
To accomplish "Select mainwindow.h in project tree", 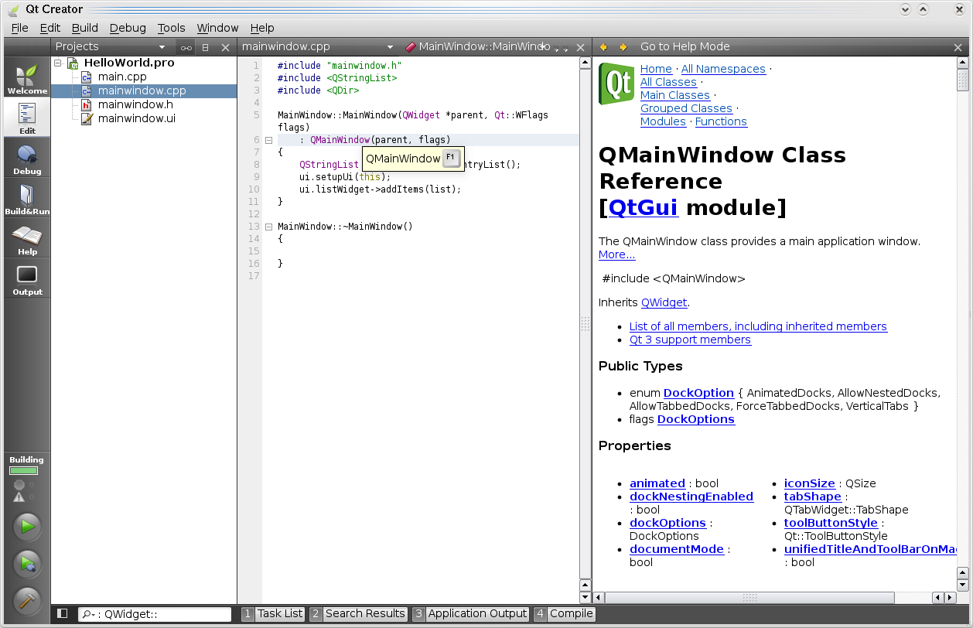I will click(135, 104).
